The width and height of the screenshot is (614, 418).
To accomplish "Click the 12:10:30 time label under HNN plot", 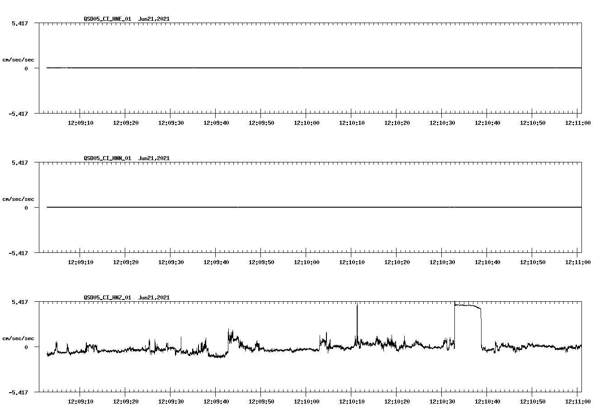I will coord(442,262).
